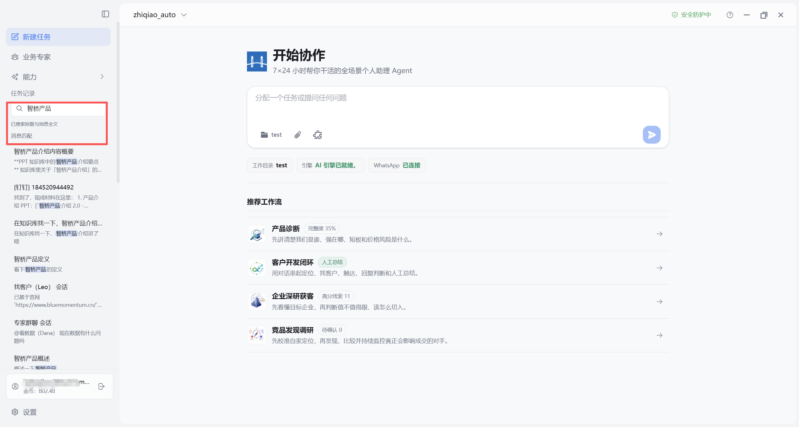Click the 新建任务 new task button
This screenshot has width=799, height=427.
[x=58, y=37]
